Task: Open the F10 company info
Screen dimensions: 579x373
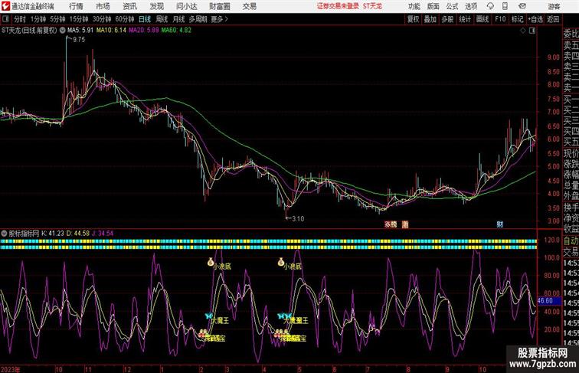Action: coord(500,19)
